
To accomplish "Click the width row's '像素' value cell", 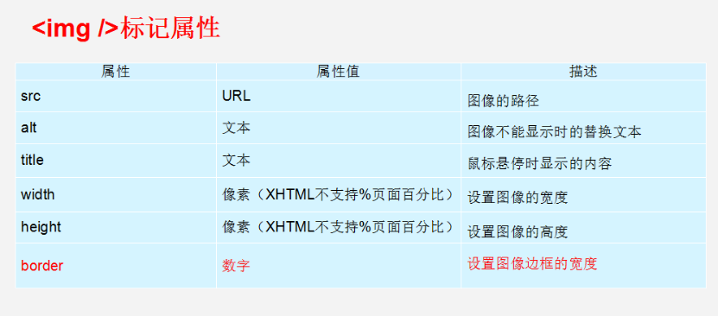I will pyautogui.click(x=339, y=195).
